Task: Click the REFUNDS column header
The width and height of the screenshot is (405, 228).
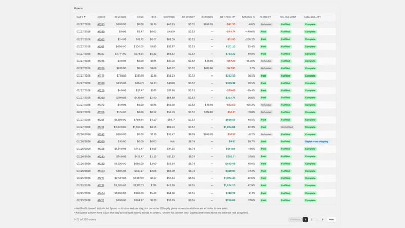Action: coord(207,17)
